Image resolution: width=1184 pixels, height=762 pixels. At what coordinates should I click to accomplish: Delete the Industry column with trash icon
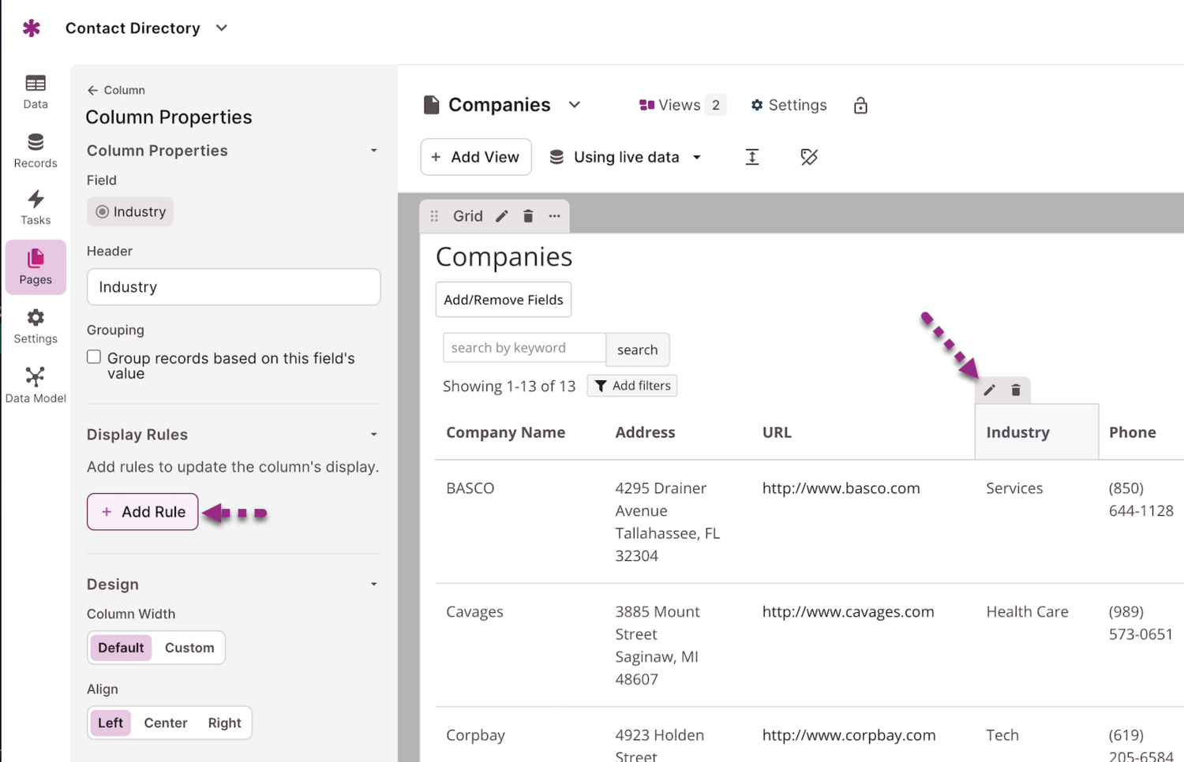(1016, 390)
